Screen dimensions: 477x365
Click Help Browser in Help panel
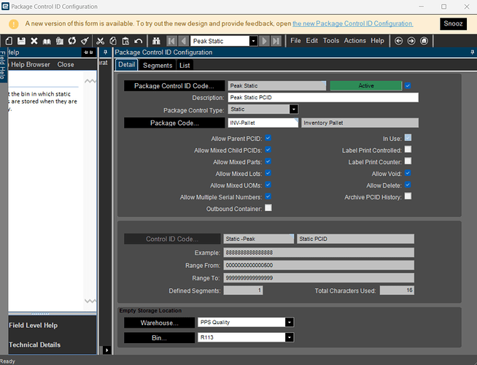pos(31,64)
